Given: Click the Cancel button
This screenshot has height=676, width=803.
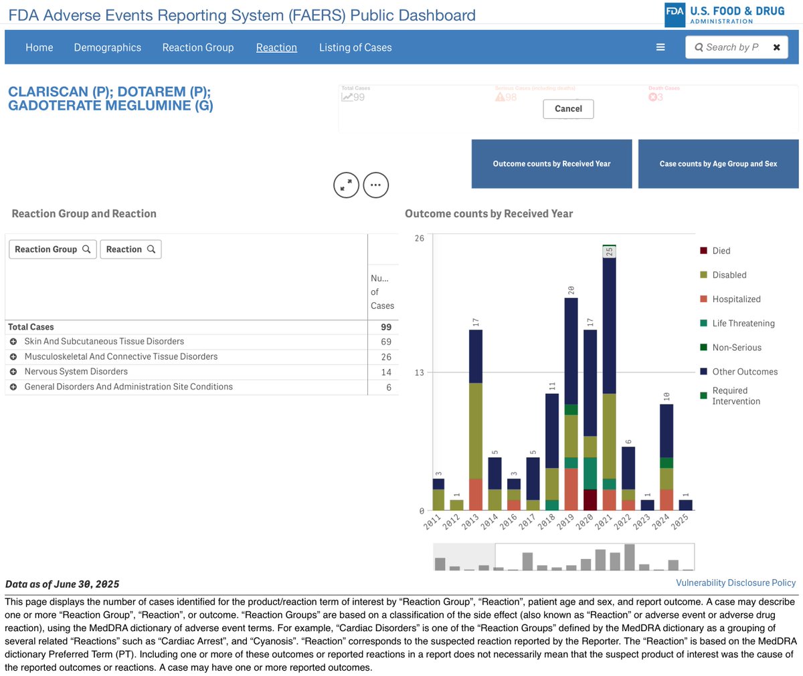Looking at the screenshot, I should point(568,109).
